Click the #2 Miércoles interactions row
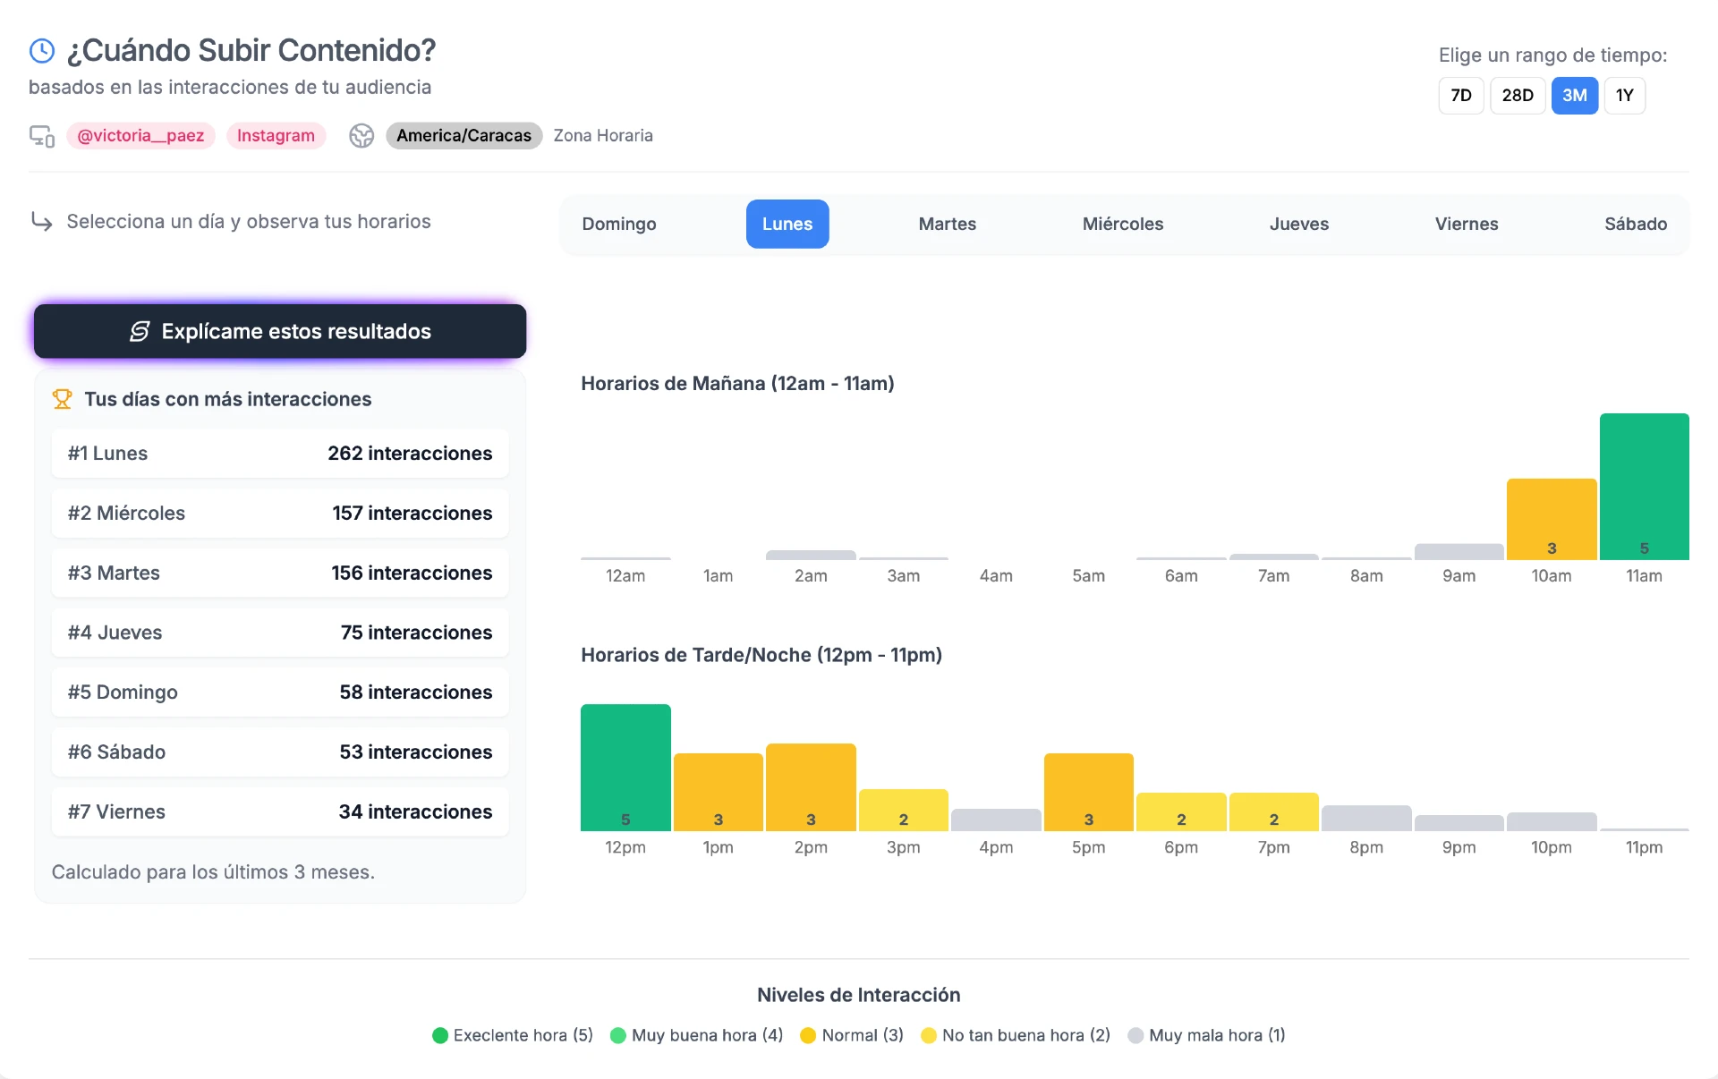 [x=280, y=514]
